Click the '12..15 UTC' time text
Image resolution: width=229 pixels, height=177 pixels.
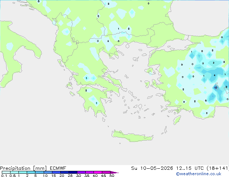(x=190, y=168)
